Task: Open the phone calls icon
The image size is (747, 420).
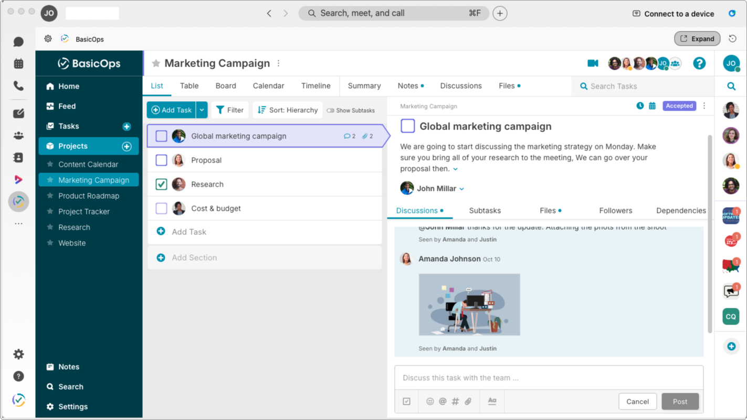Action: pyautogui.click(x=18, y=85)
